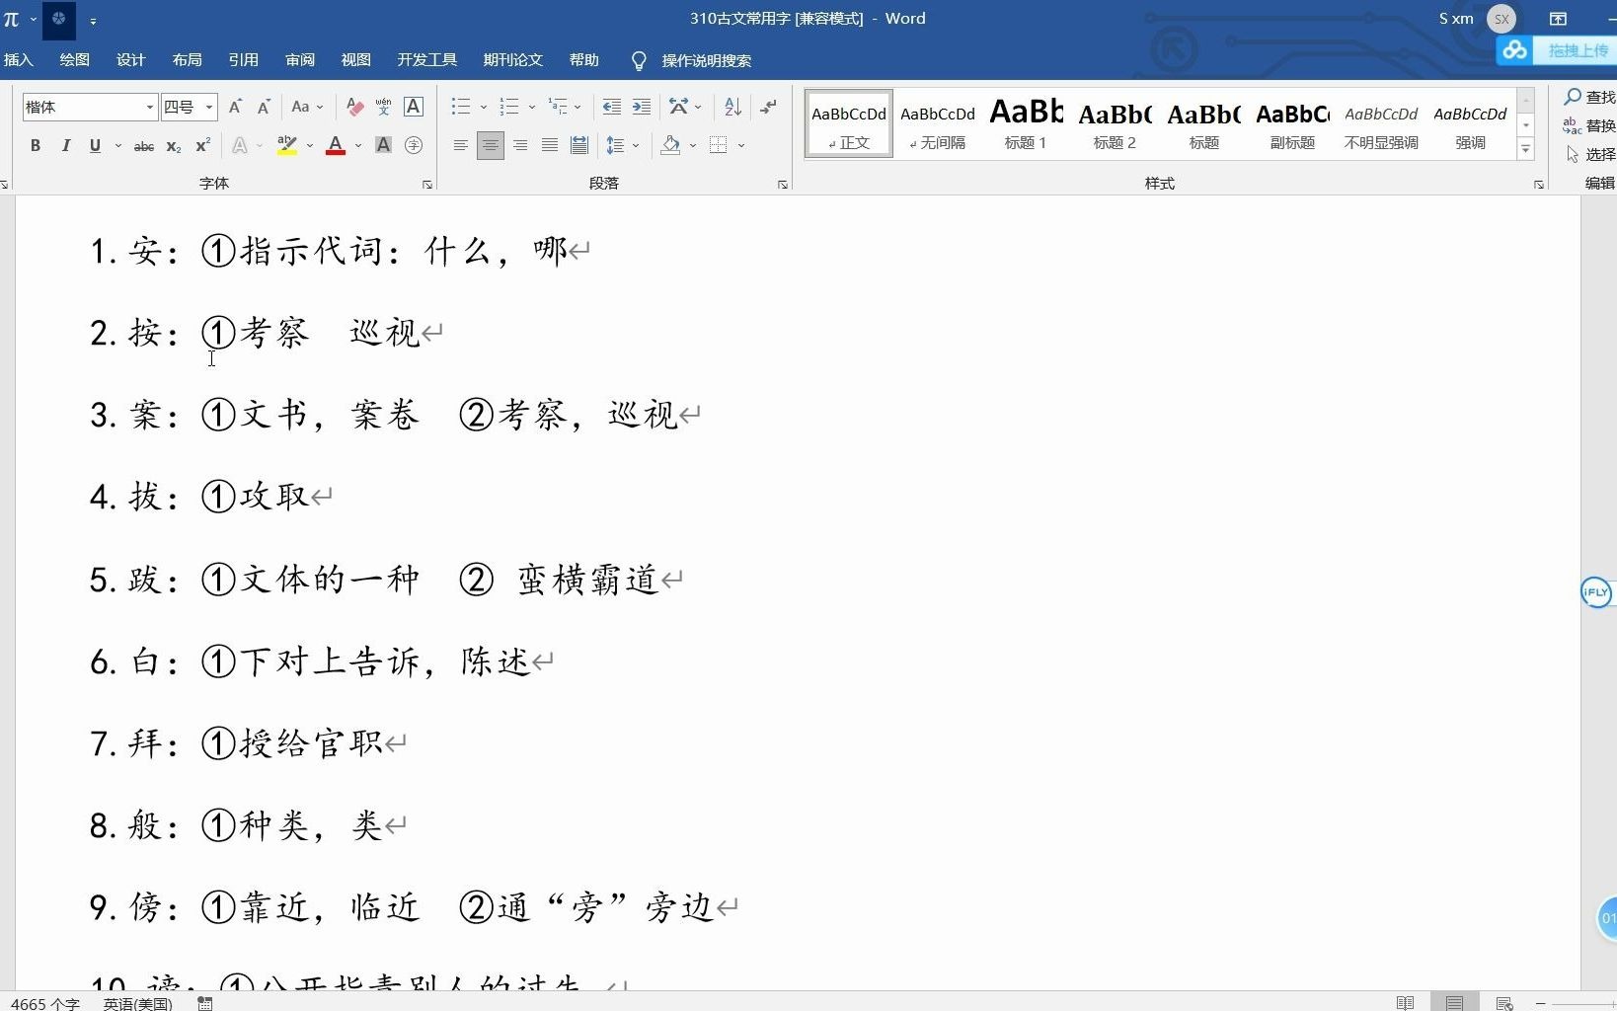Image resolution: width=1617 pixels, height=1011 pixels.
Task: Expand highlight color dropdown arrow
Action: tap(310, 146)
